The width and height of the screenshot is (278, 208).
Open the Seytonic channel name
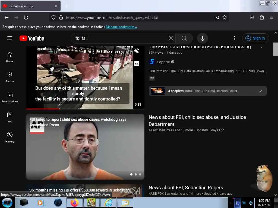tap(163, 62)
